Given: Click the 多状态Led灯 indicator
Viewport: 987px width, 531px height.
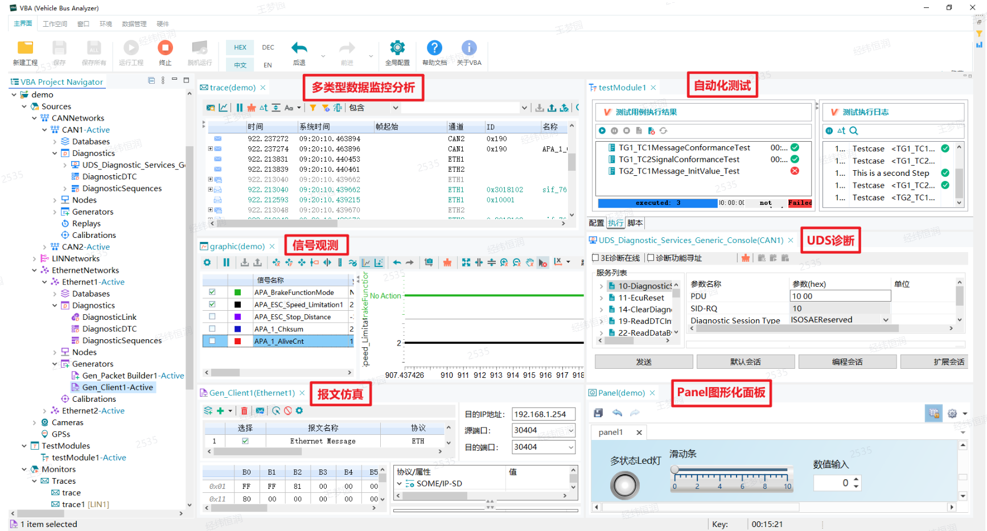Looking at the screenshot, I should point(625,485).
